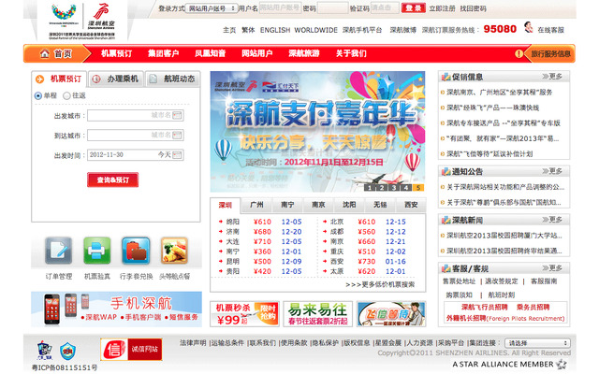This screenshot has height=374, width=599.
Task: Open the 订单管理 order management icon
Action: click(x=58, y=251)
